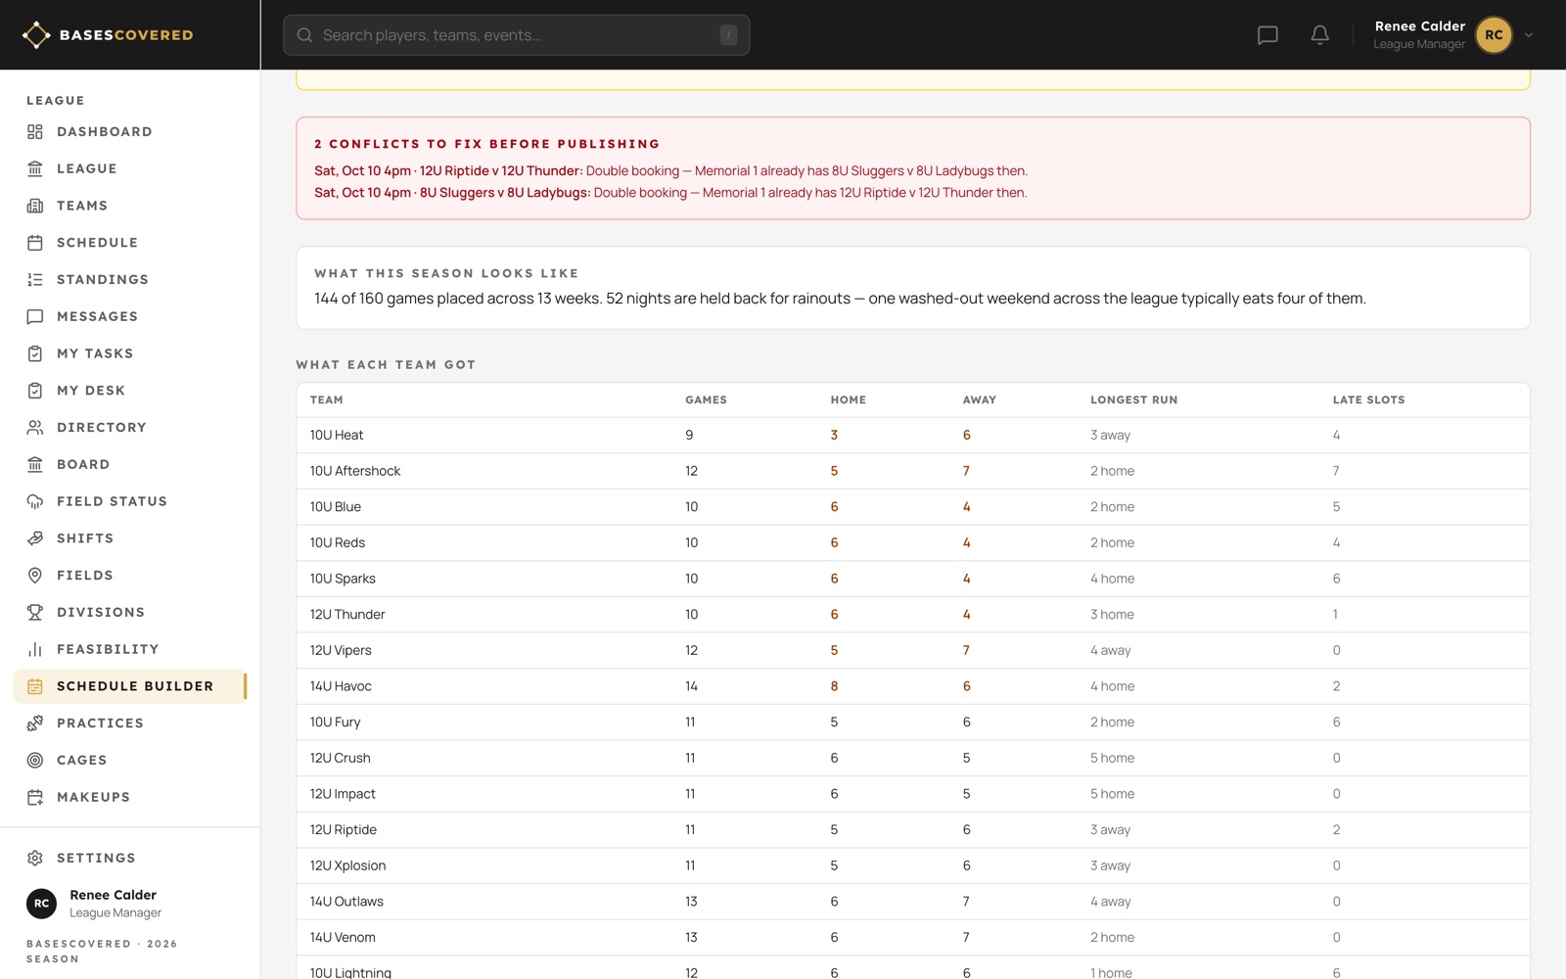1566x979 pixels.
Task: Open My Tasks in the sidebar
Action: (130, 353)
